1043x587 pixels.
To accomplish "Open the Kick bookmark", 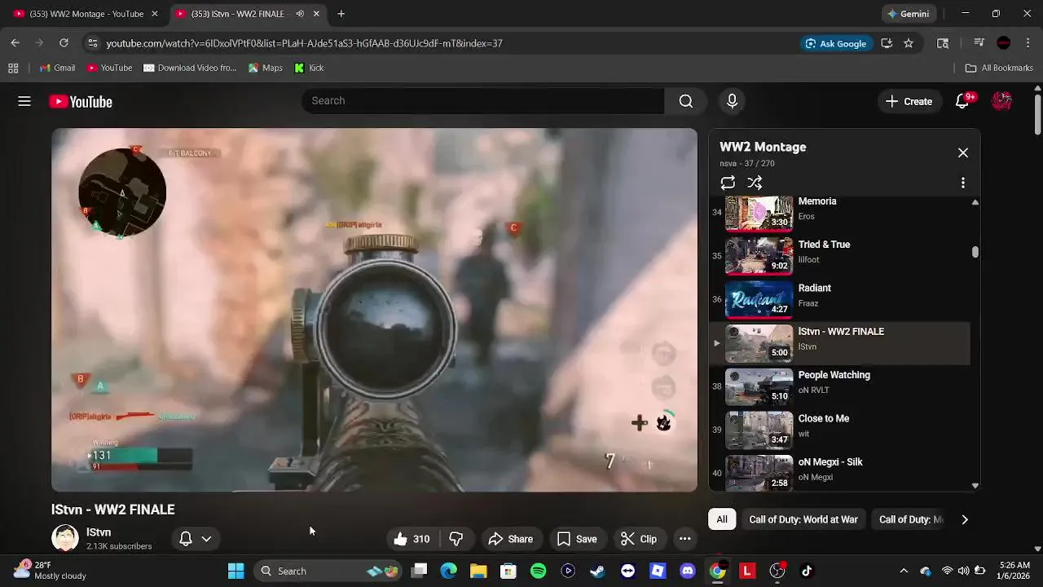I will point(309,68).
